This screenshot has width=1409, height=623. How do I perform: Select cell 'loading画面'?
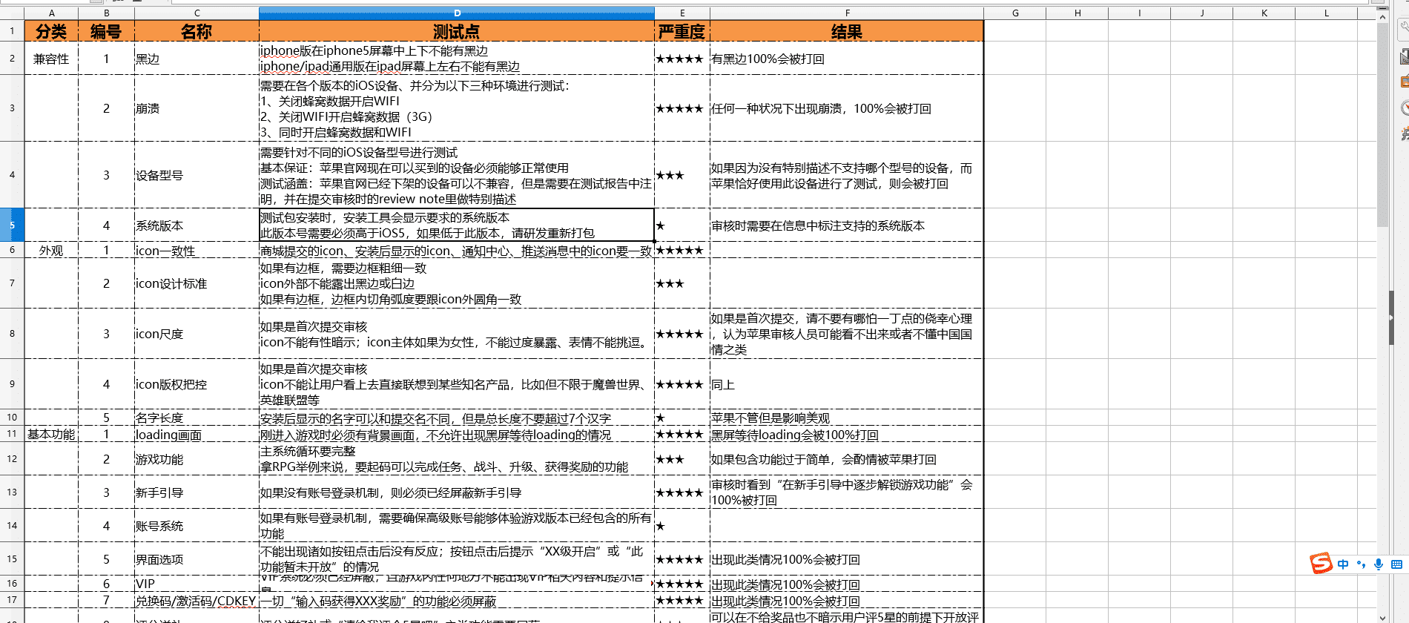click(197, 434)
